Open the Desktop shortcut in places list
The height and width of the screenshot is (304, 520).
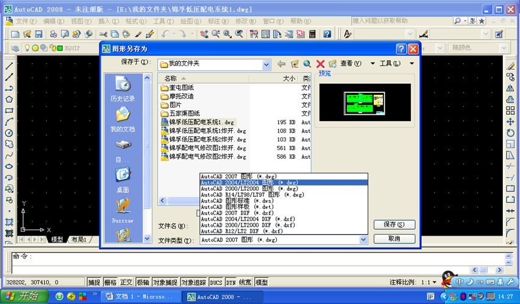tap(123, 181)
